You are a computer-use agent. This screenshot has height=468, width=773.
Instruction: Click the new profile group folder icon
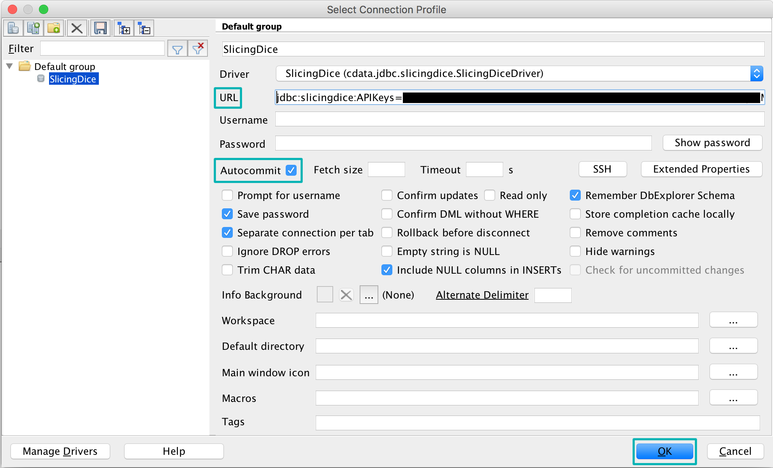point(54,28)
